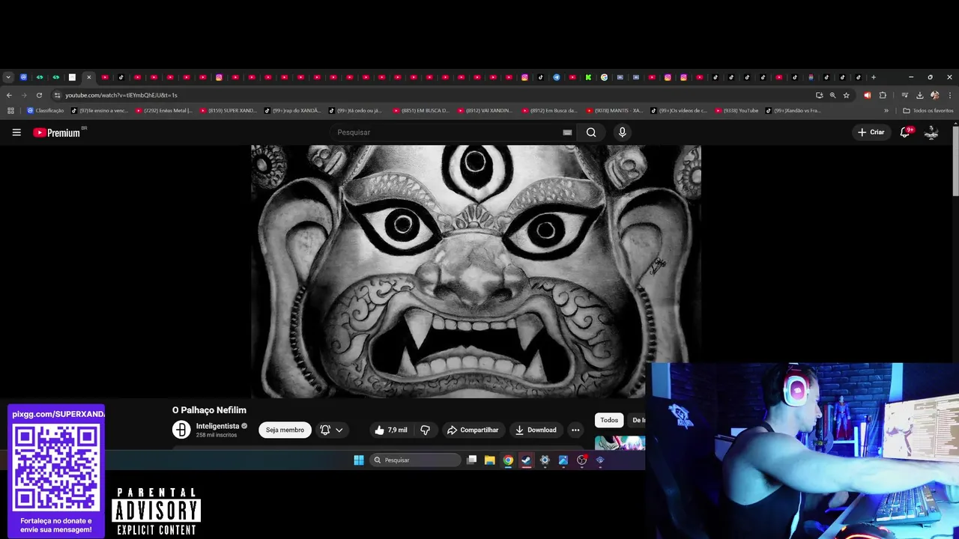
Task: Select the Todos filter chip
Action: tap(609, 420)
